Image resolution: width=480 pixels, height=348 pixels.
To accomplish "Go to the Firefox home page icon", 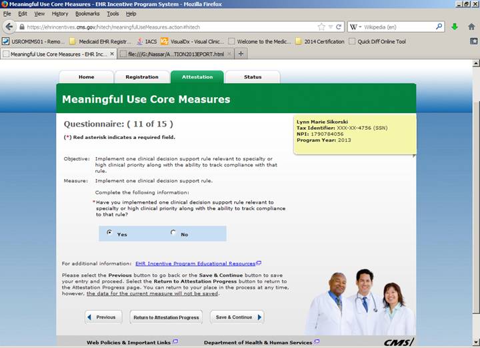I will pos(471,27).
